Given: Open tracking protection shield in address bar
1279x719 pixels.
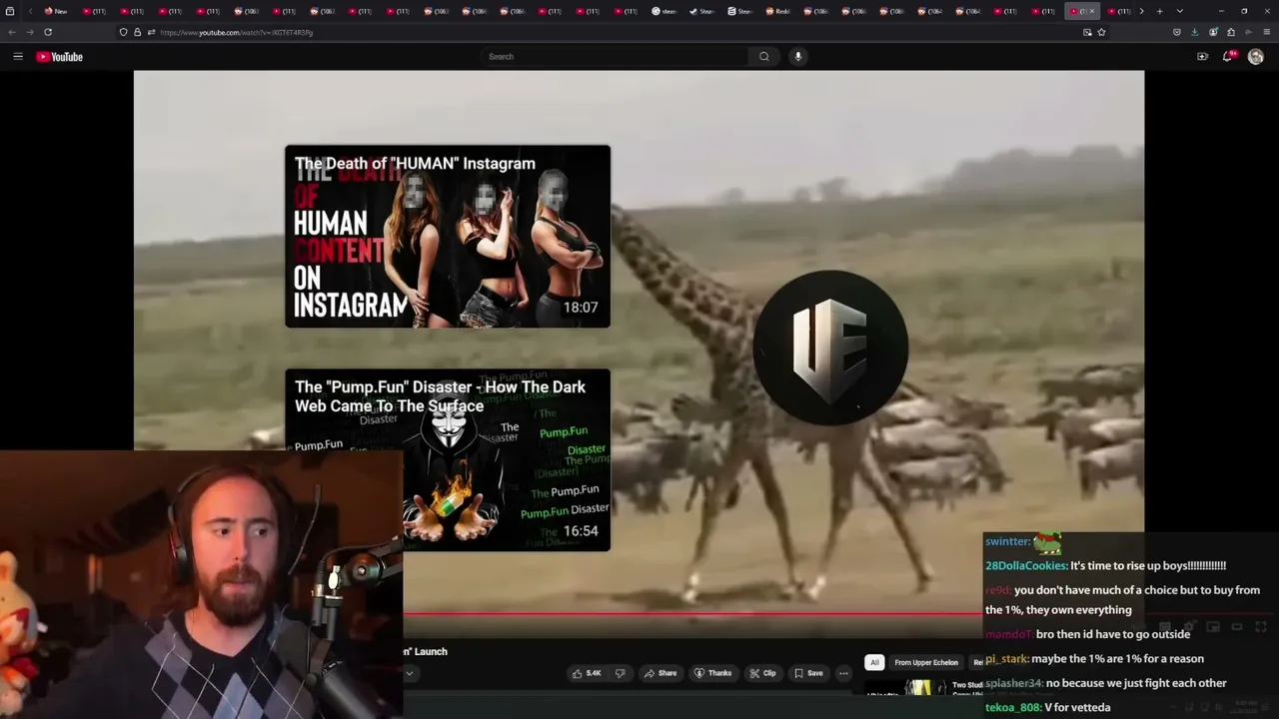Looking at the screenshot, I should (x=124, y=32).
